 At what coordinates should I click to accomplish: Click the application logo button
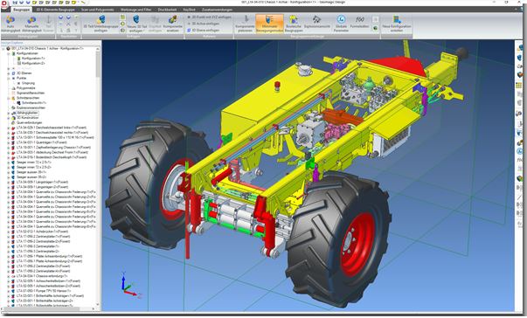4,5
